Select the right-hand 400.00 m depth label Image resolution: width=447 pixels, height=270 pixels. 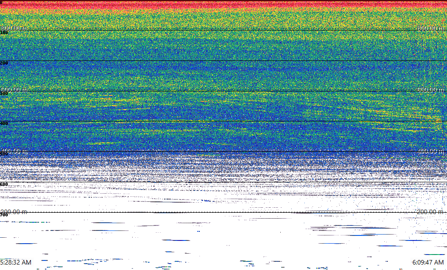tap(431, 151)
